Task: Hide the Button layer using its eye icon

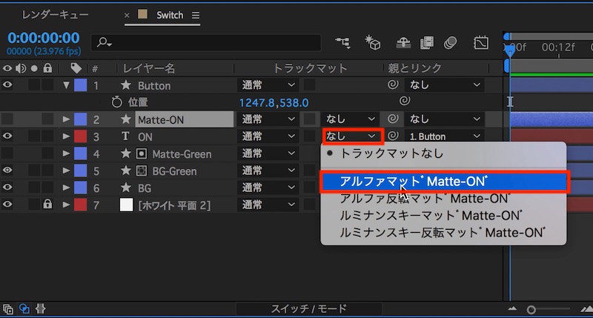Action: (8, 85)
